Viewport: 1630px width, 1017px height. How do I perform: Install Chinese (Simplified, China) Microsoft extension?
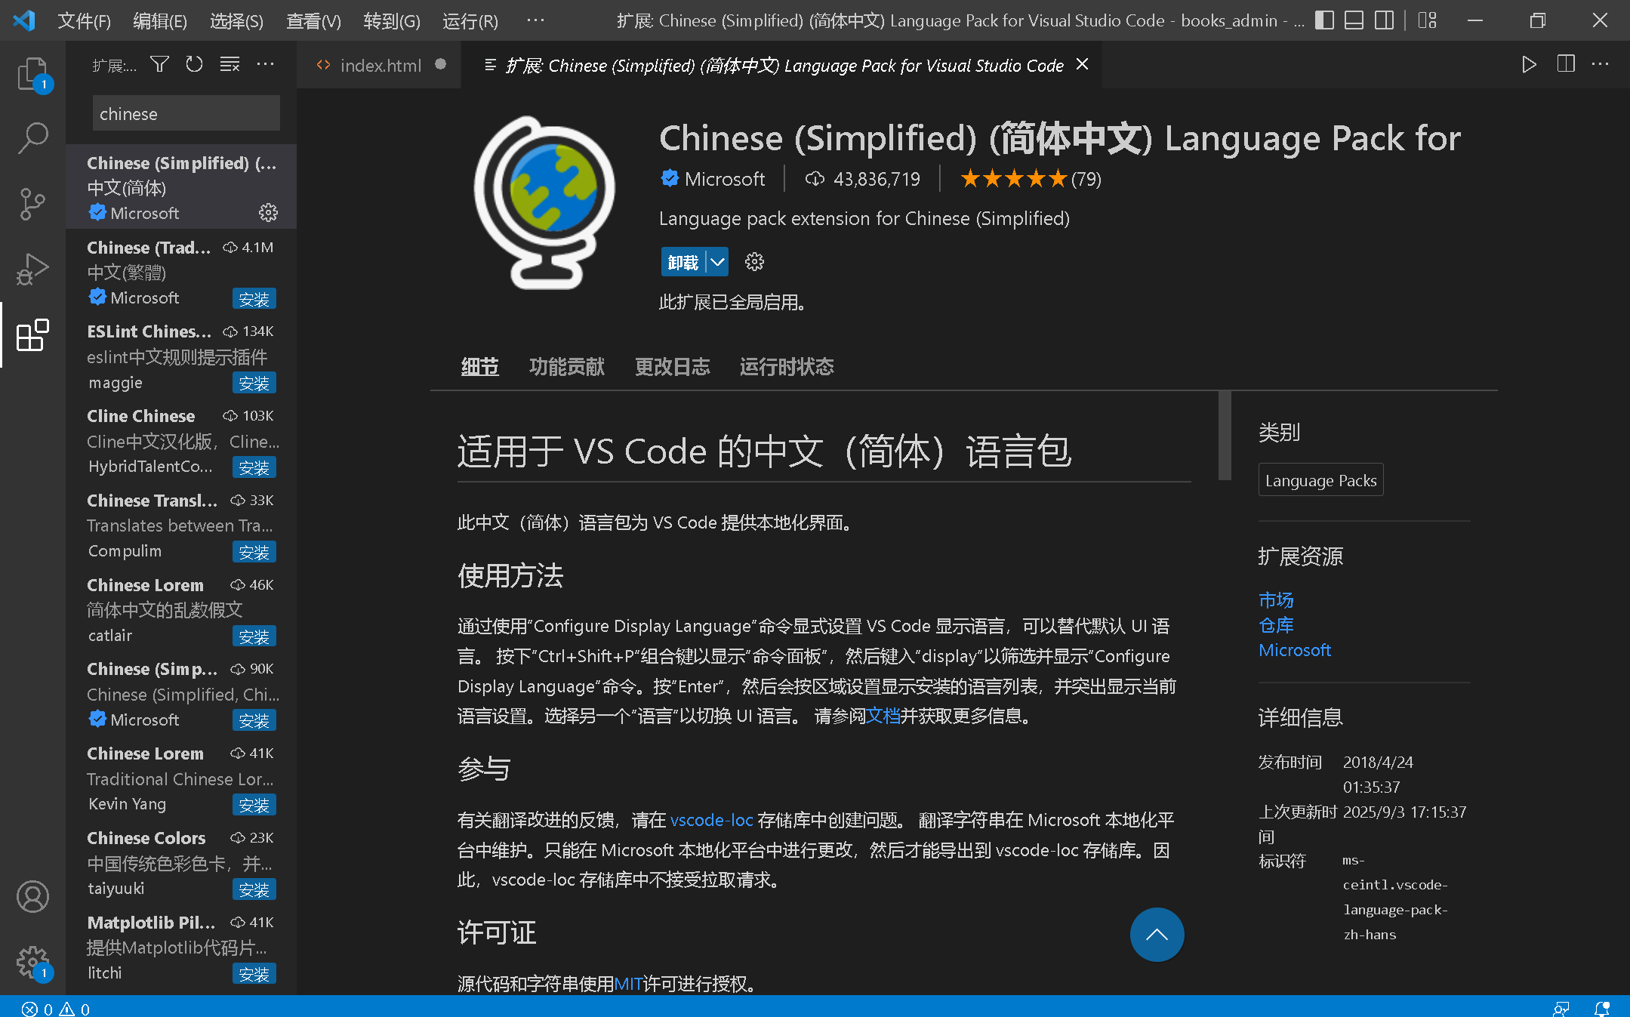pos(254,721)
